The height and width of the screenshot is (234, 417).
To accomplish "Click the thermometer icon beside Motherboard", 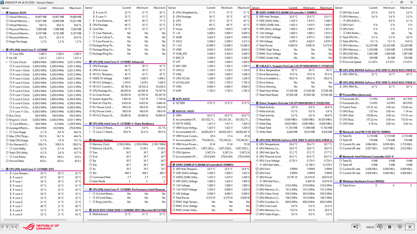I will [x=90, y=214].
